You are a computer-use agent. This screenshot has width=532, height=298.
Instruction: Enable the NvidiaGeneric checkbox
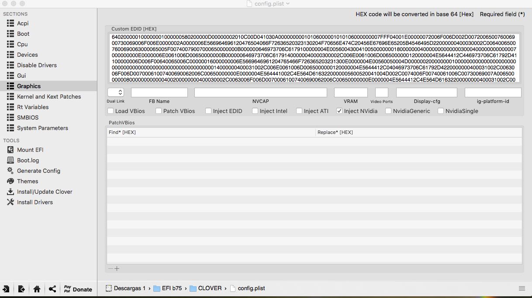click(x=388, y=111)
